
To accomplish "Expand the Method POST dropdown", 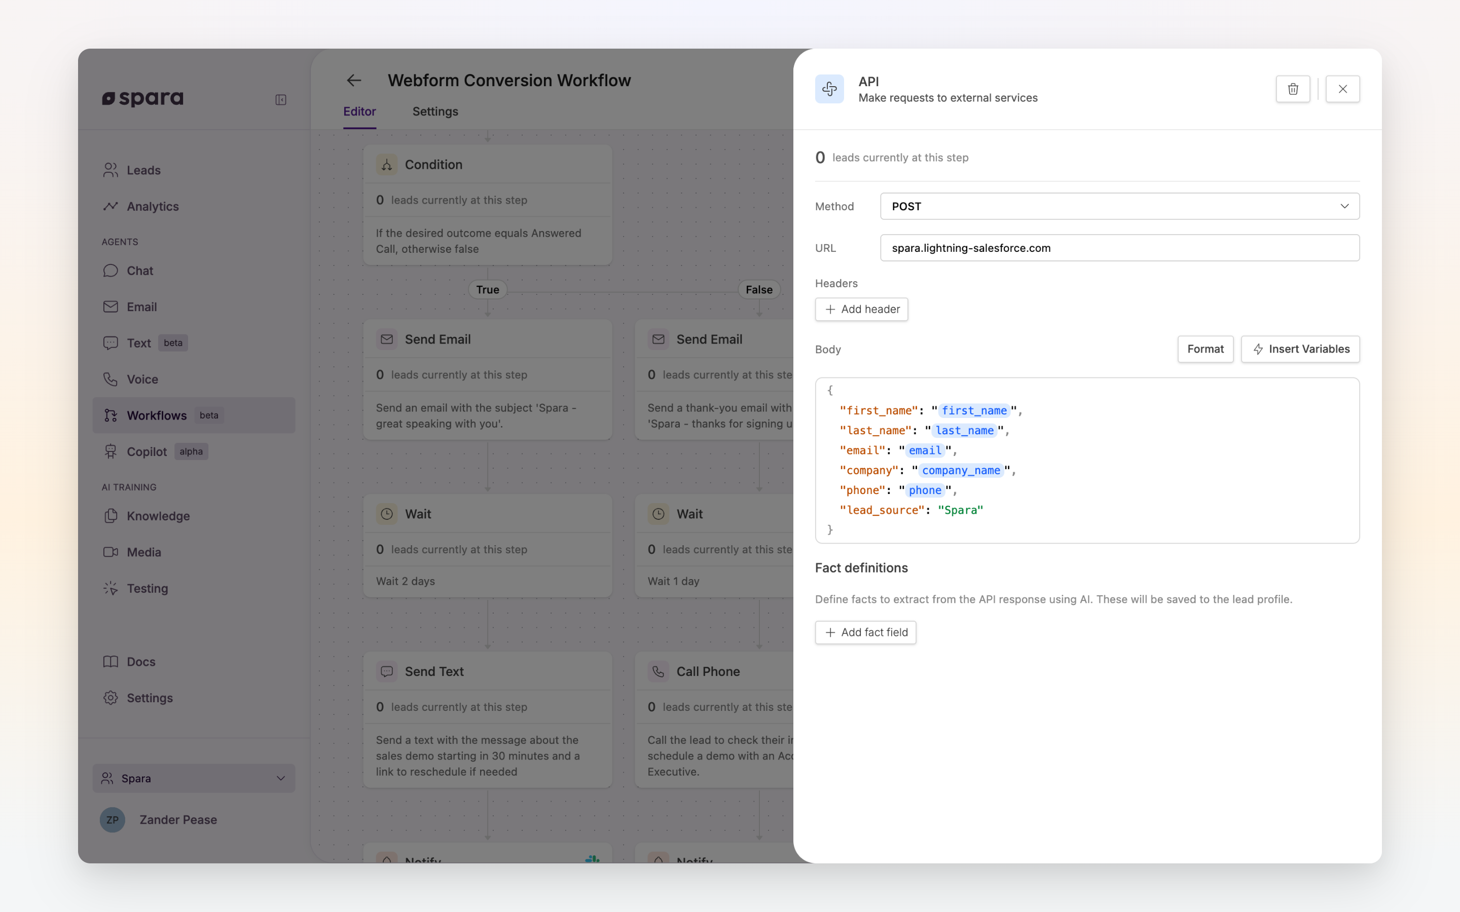I will tap(1119, 206).
